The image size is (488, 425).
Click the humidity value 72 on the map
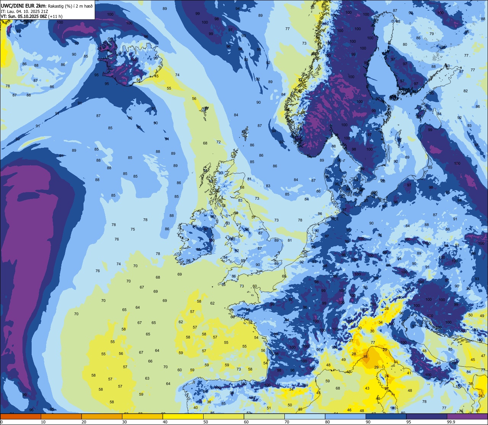(x=218, y=142)
